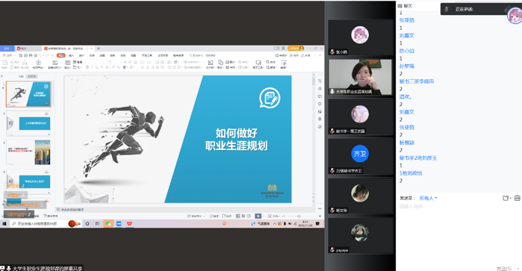Select the orange 开始 ribbon tab
This screenshot has width=522, height=271.
tap(61, 55)
